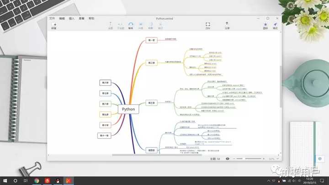The height and width of the screenshot is (185, 329).
Task: Open the 查看 menu
Action: pyautogui.click(x=82, y=18)
